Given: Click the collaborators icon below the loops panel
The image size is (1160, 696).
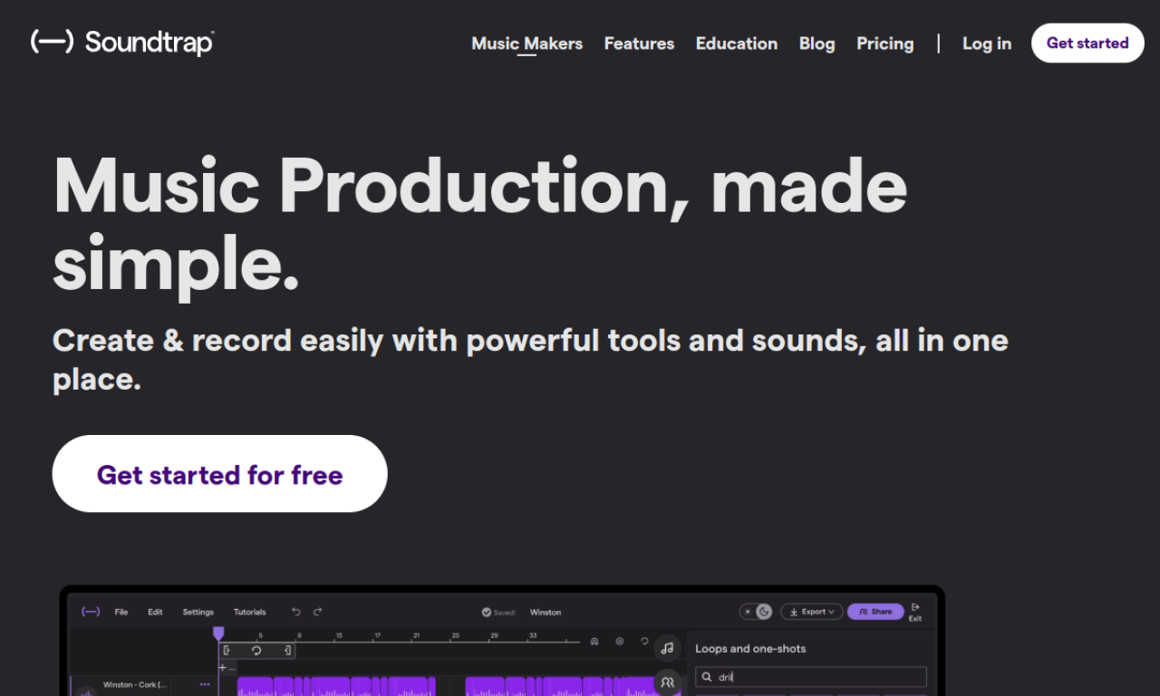Looking at the screenshot, I should pos(668,682).
